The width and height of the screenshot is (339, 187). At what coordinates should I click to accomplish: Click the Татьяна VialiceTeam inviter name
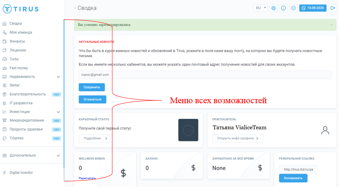(239, 128)
